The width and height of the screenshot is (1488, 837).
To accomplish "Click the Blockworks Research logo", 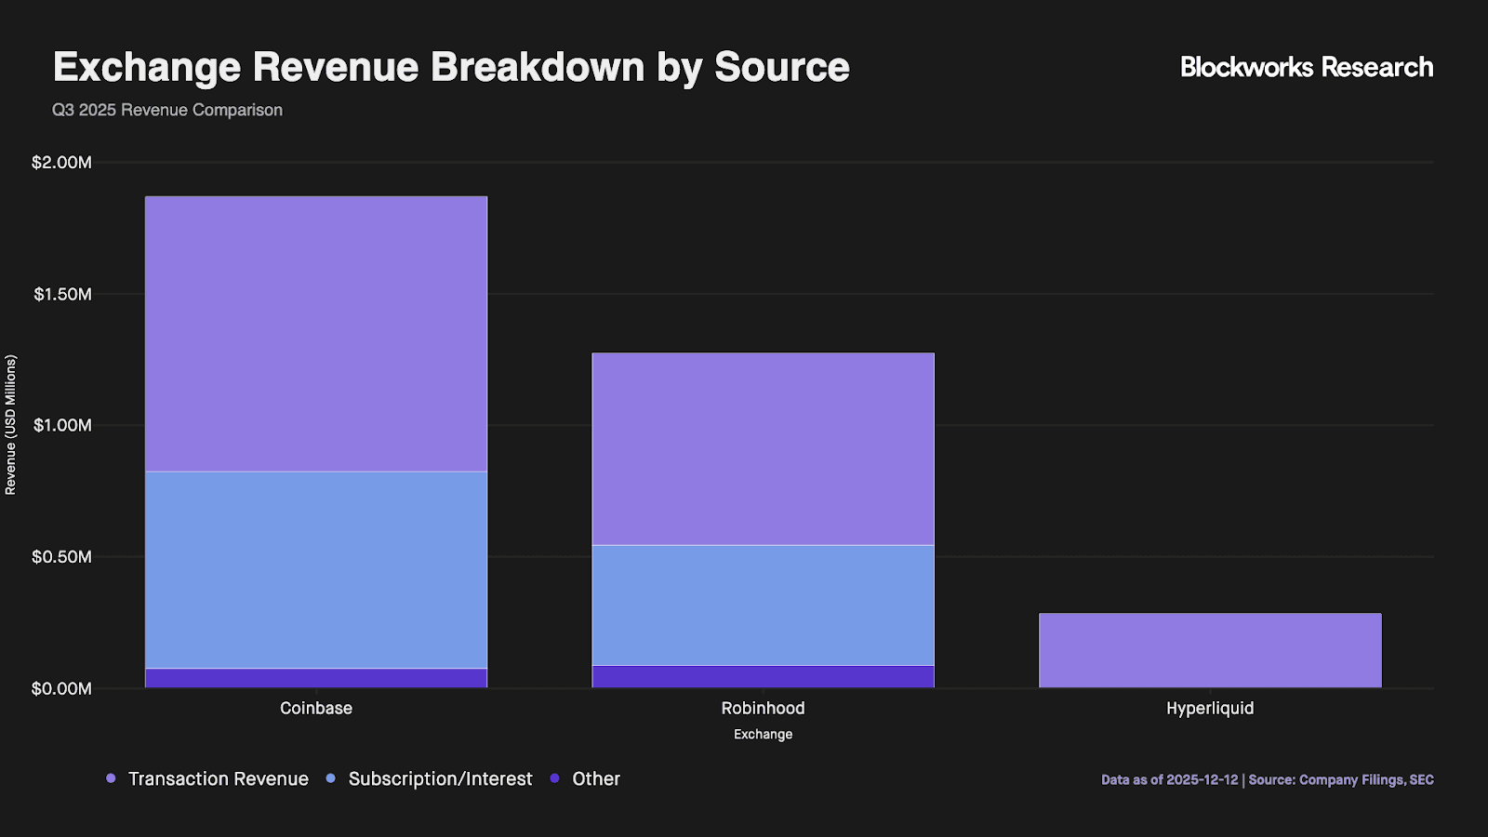I will [1306, 67].
